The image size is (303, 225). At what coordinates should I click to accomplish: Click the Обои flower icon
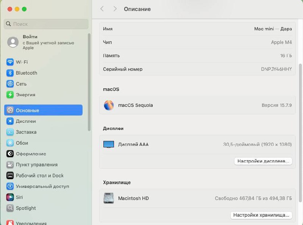click(10, 143)
